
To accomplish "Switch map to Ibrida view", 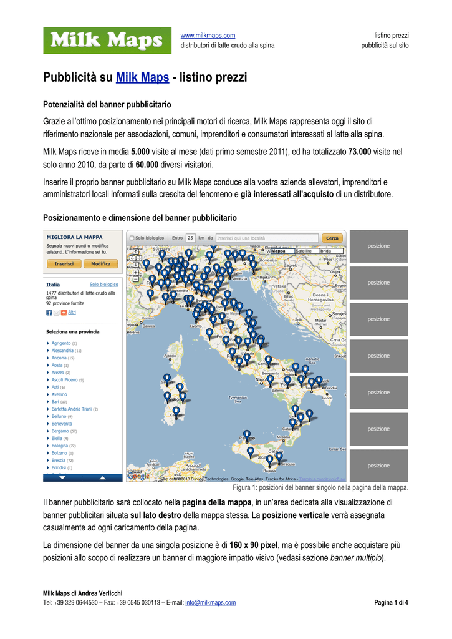I will pos(331,251).
